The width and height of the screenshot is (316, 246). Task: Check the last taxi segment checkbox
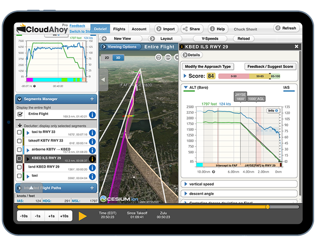(x=19, y=176)
